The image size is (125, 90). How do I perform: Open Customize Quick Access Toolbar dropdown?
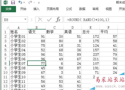(39, 3)
